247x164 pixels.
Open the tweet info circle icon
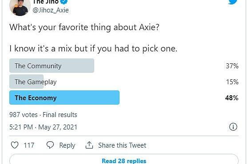click(x=233, y=127)
